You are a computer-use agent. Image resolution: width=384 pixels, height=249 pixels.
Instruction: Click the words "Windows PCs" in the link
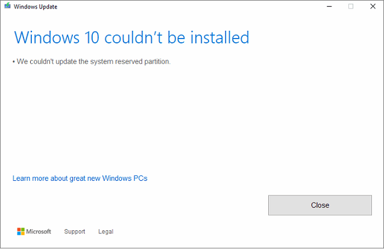point(125,178)
